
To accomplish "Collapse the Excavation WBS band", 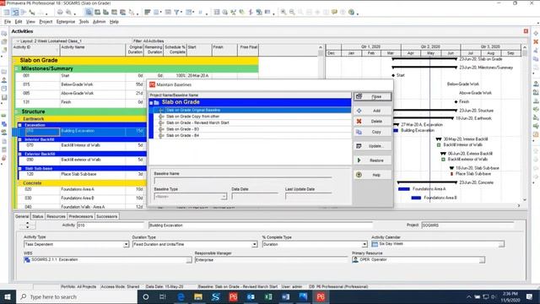I will tap(20, 125).
